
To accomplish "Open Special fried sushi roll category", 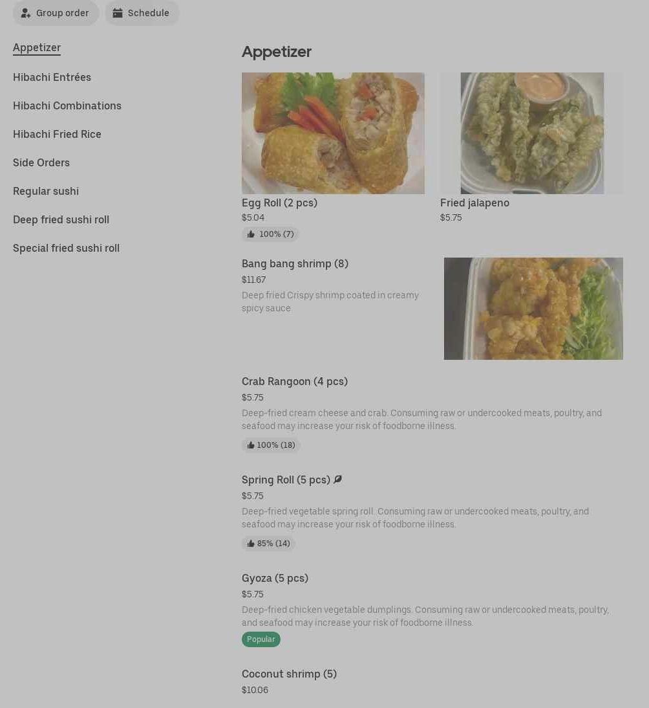I will tap(66, 248).
